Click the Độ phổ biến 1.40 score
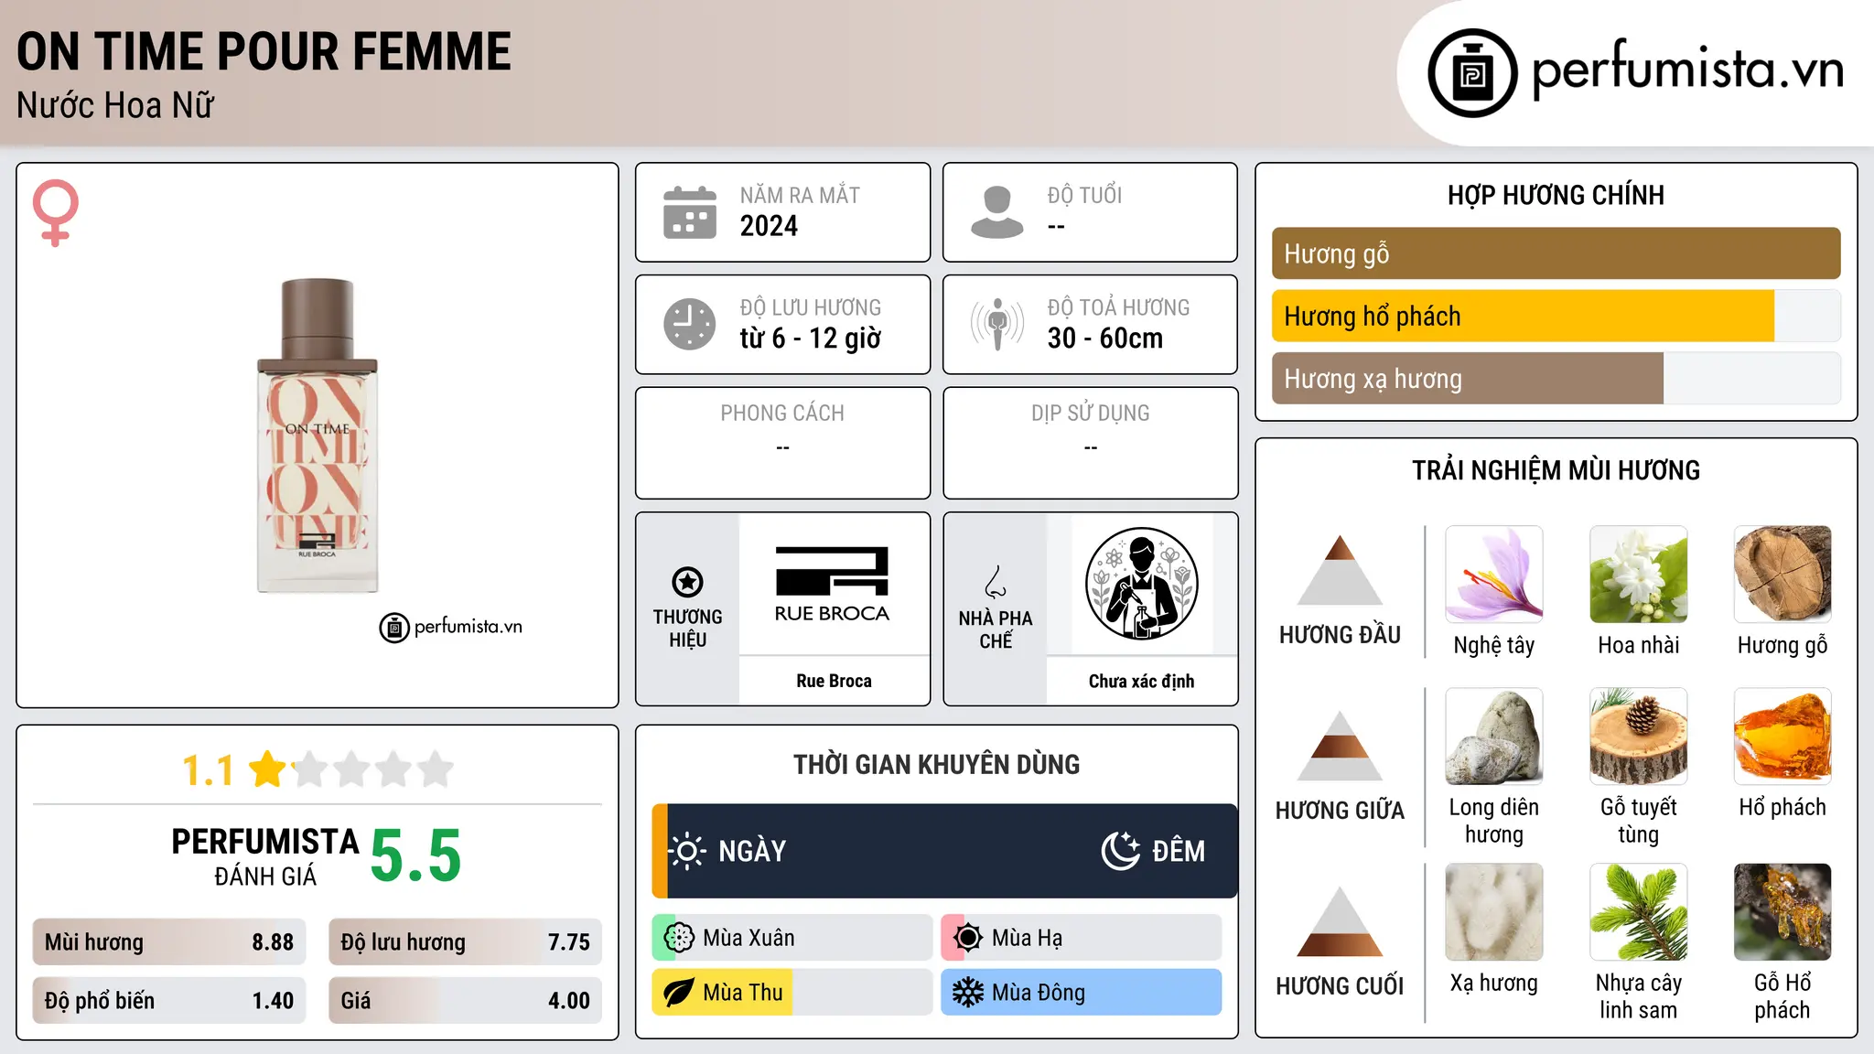The image size is (1874, 1054). coord(169,1001)
